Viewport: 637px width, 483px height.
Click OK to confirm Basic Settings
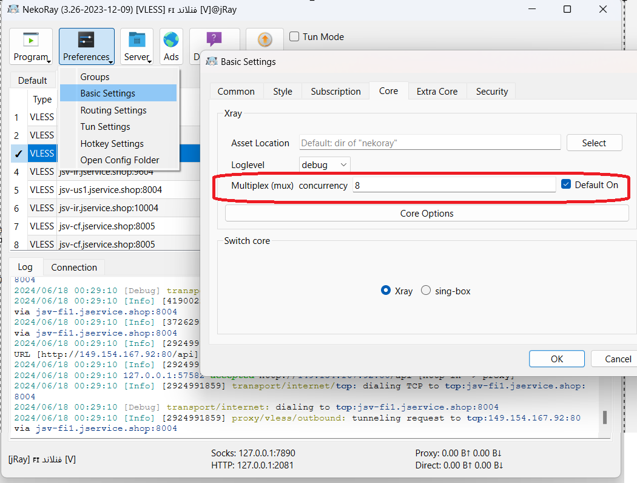point(557,359)
